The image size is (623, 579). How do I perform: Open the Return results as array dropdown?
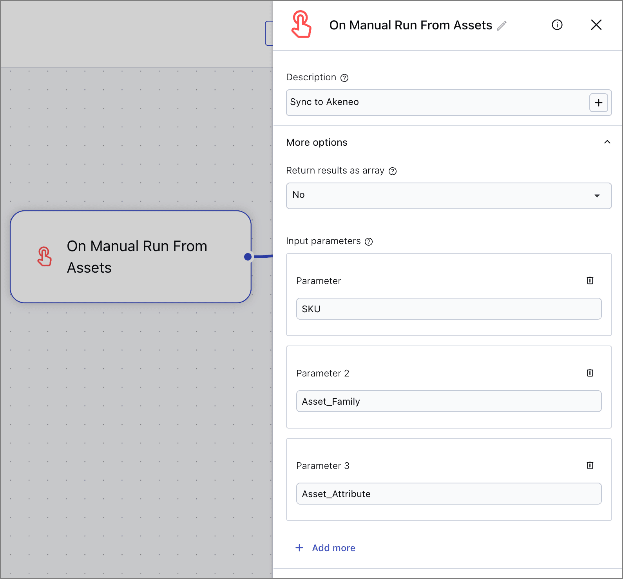449,195
